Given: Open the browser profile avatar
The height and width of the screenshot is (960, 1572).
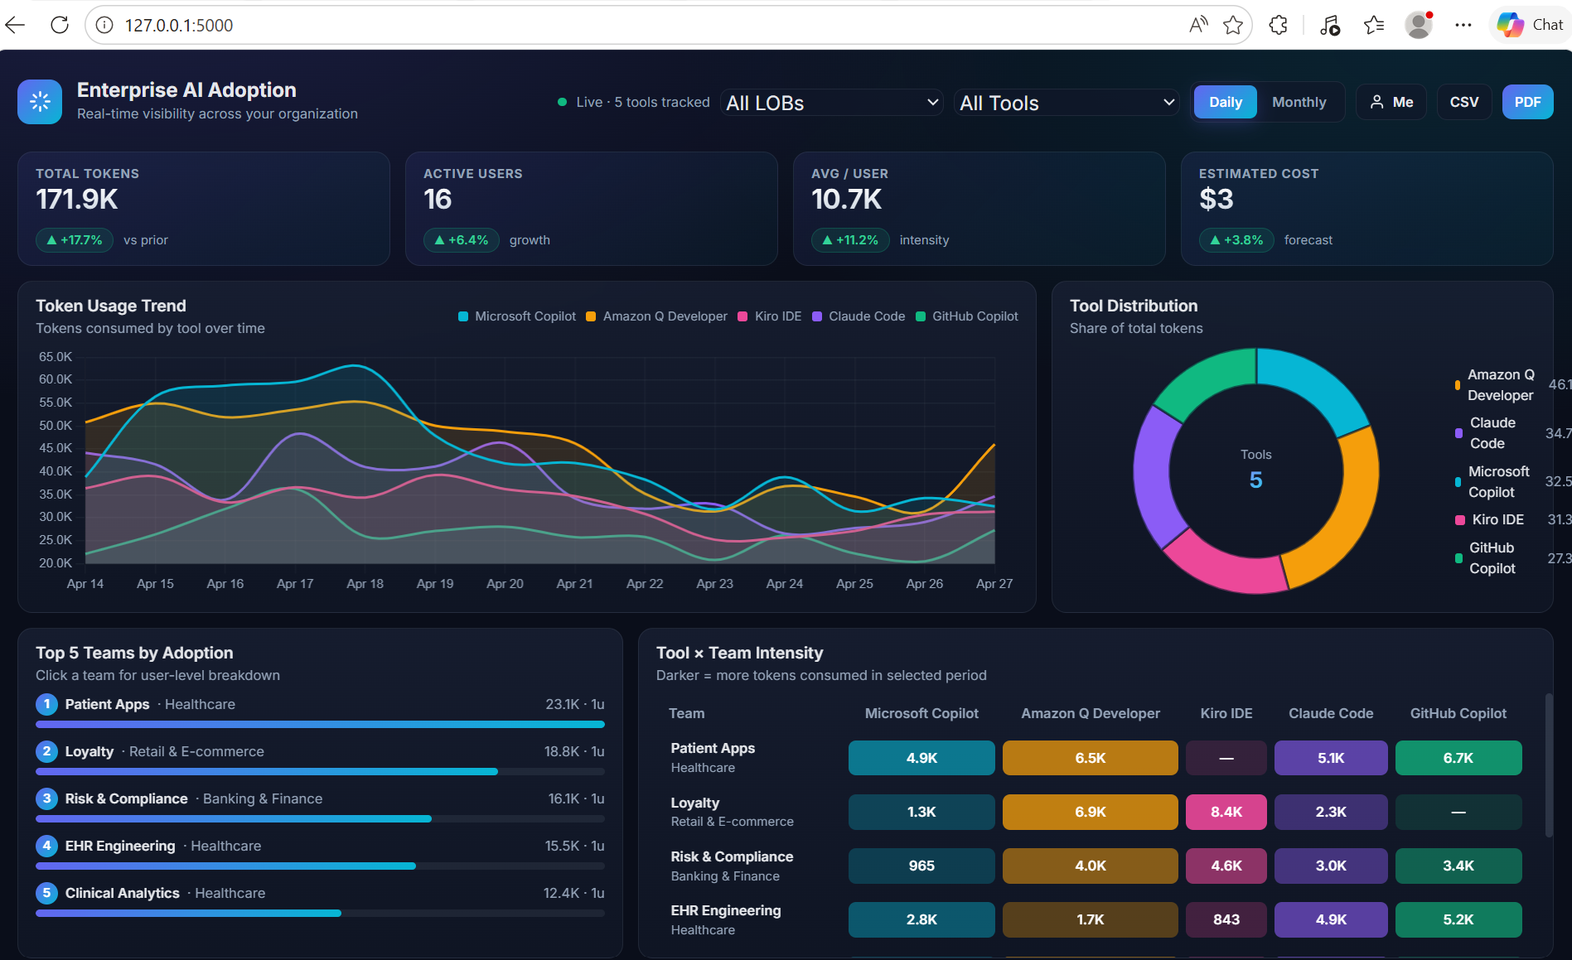Looking at the screenshot, I should tap(1419, 25).
